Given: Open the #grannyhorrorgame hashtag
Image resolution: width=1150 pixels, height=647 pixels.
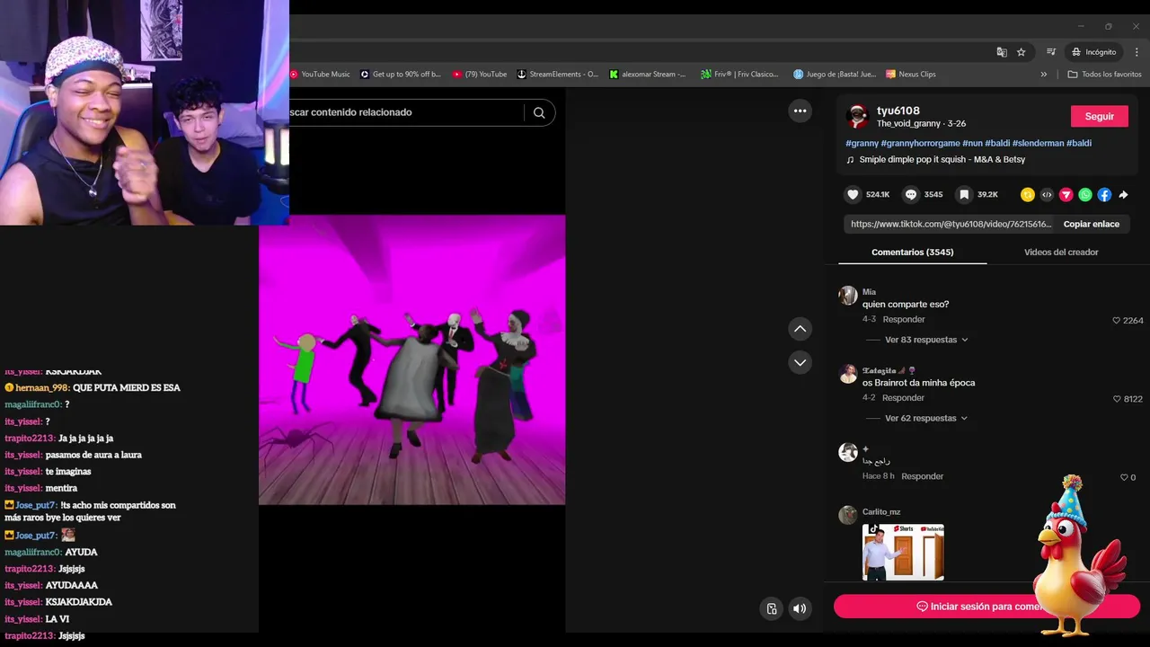Looking at the screenshot, I should (920, 143).
